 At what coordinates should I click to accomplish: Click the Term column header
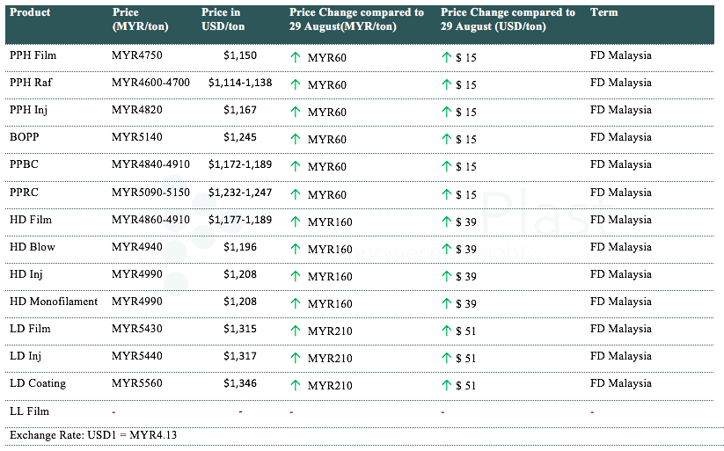(603, 13)
